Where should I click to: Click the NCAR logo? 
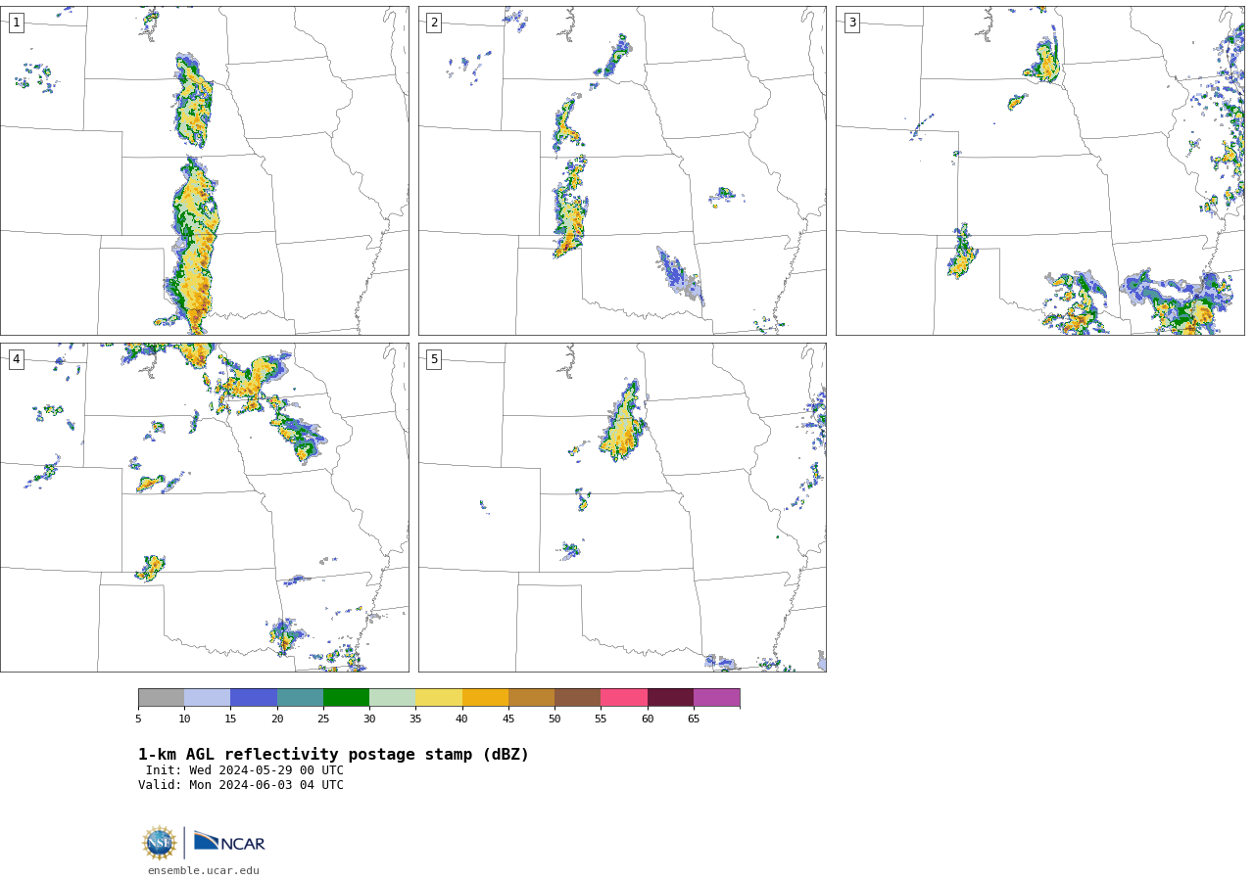click(x=229, y=842)
